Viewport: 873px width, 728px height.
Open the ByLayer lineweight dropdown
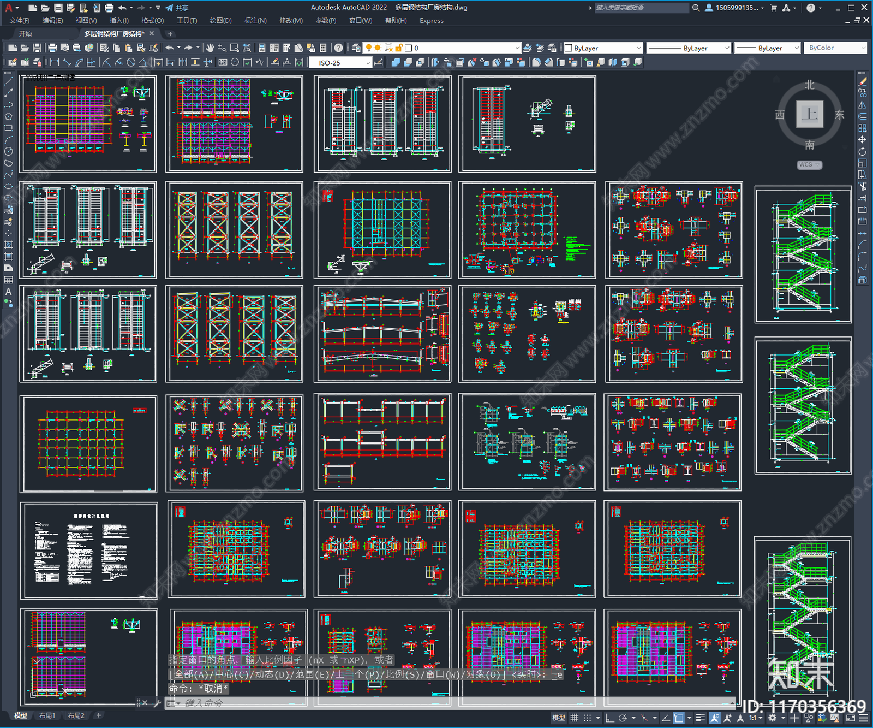[x=767, y=48]
